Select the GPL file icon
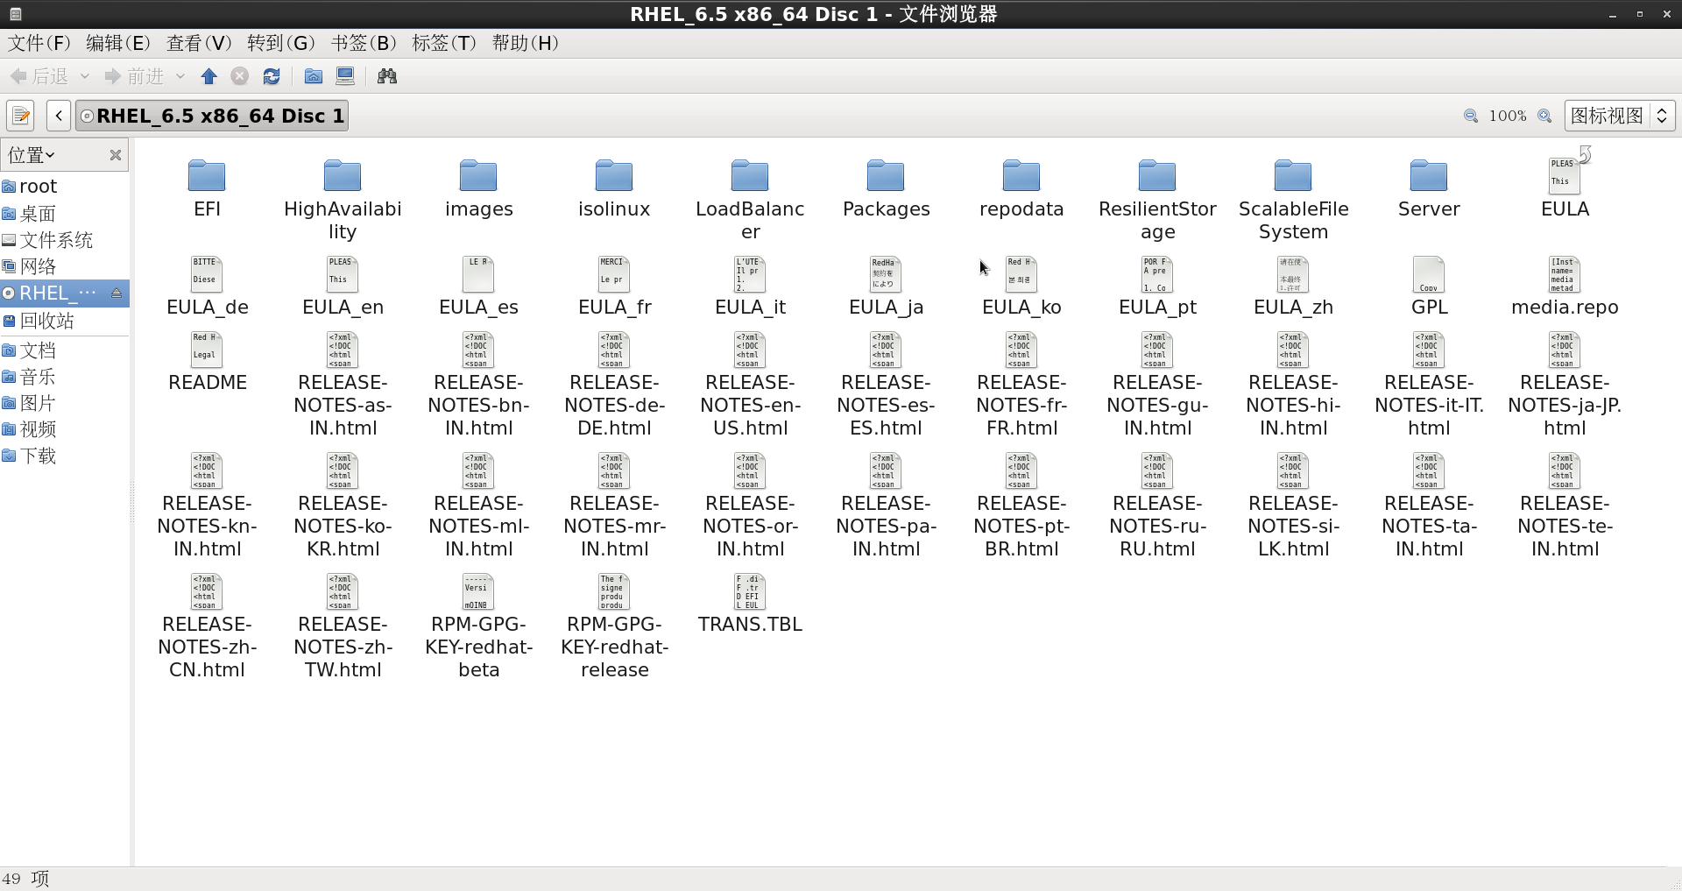1682x891 pixels. coord(1429,275)
